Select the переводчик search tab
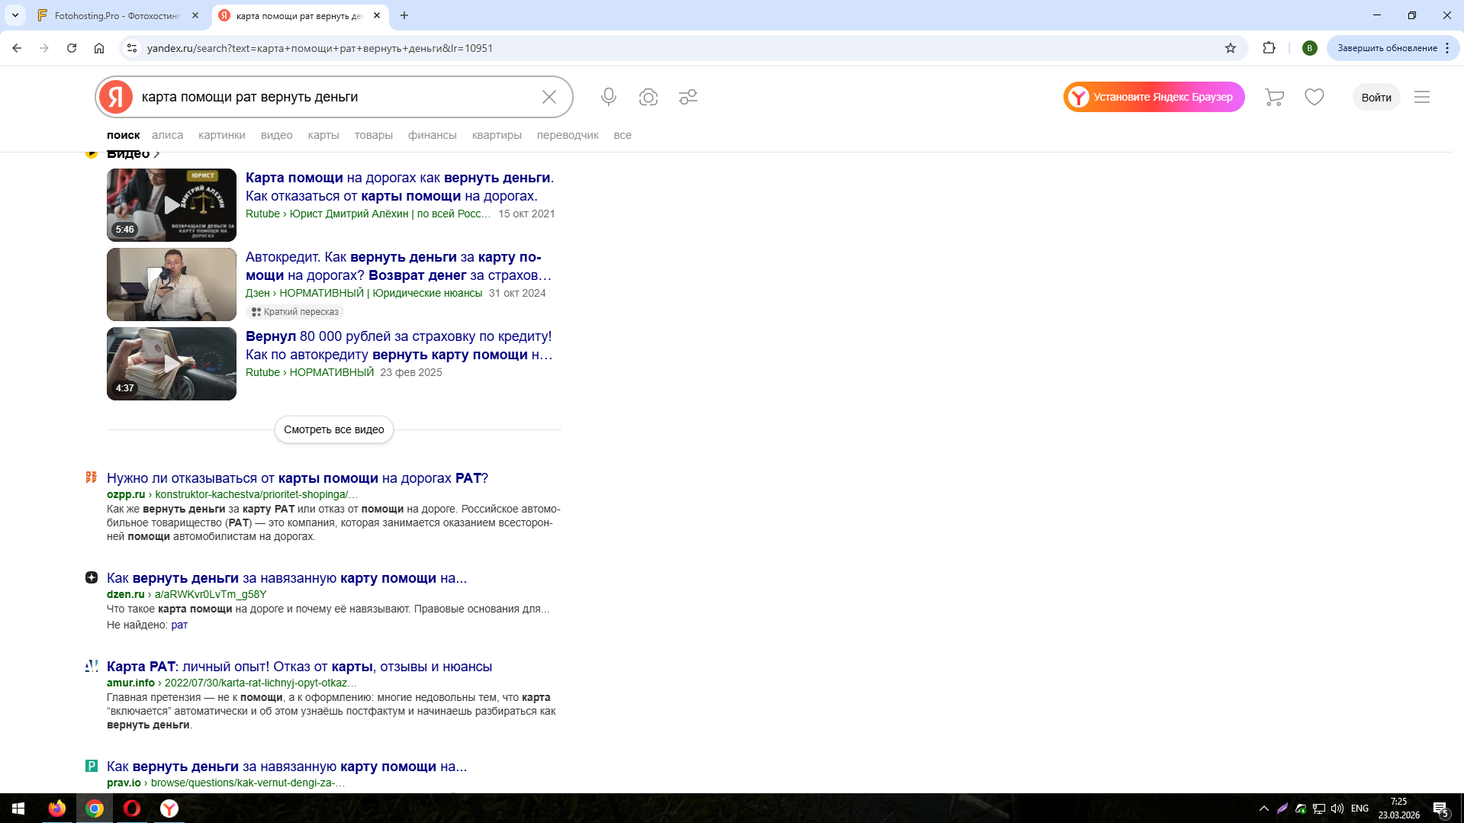Image resolution: width=1464 pixels, height=823 pixels. pyautogui.click(x=568, y=135)
